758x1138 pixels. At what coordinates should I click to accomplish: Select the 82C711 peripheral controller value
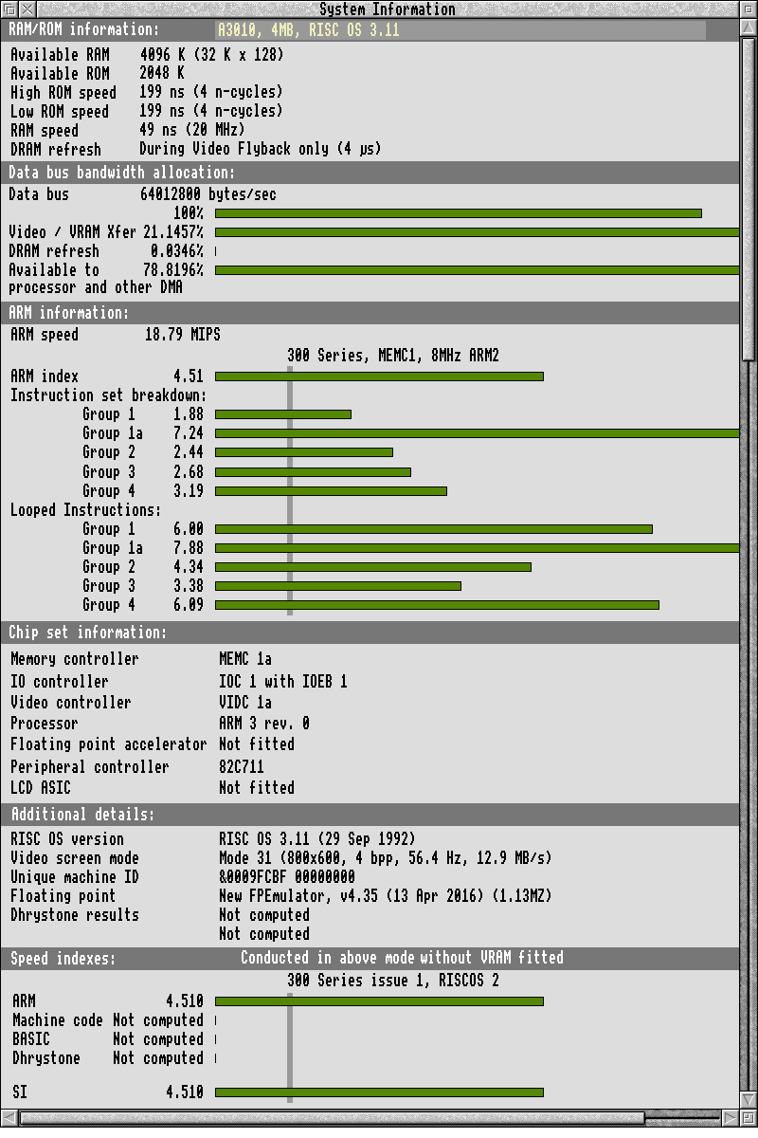point(242,767)
